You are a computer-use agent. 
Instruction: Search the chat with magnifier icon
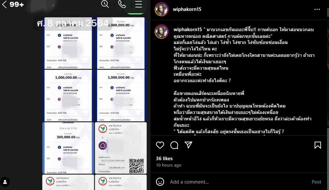pyautogui.click(x=105, y=4)
